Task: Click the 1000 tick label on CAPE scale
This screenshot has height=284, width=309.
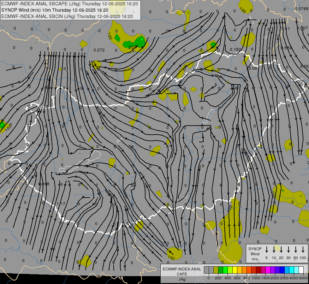Action: tap(256, 278)
